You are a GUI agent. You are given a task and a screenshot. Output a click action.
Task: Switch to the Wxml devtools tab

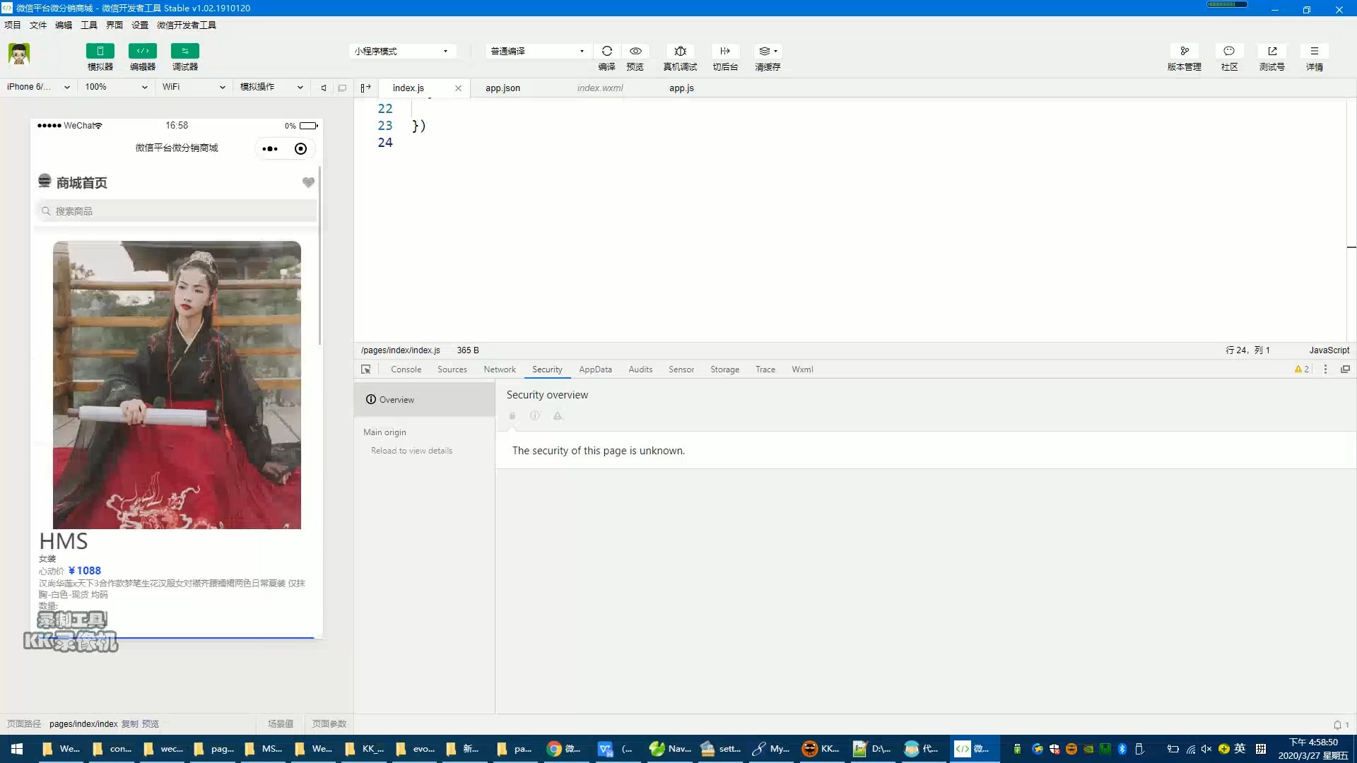tap(802, 369)
